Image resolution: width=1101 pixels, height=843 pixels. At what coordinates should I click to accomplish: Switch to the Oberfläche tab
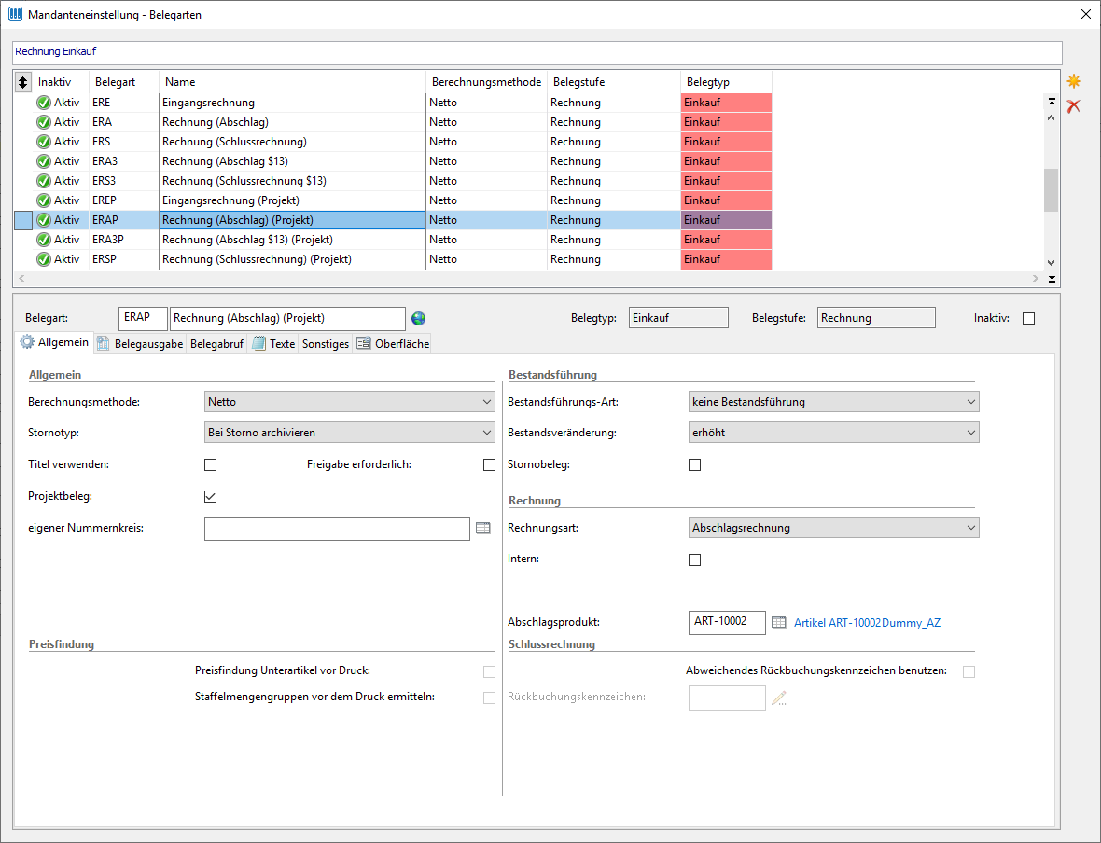point(393,344)
